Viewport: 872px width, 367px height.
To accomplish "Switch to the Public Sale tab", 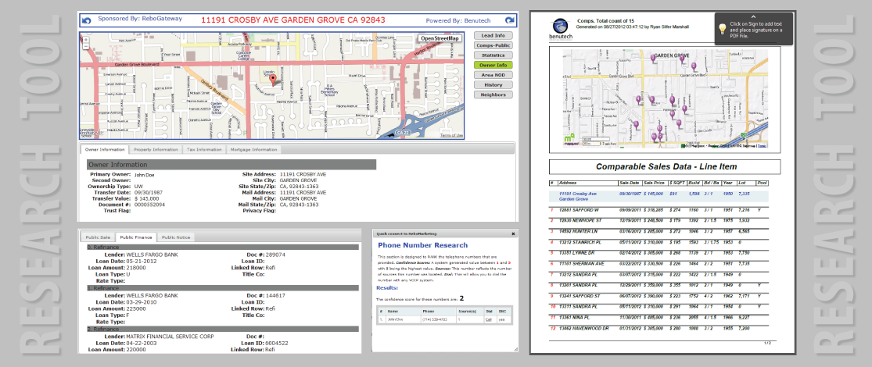I will tap(97, 237).
